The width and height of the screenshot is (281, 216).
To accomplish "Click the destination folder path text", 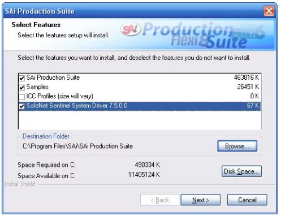I will (77, 146).
